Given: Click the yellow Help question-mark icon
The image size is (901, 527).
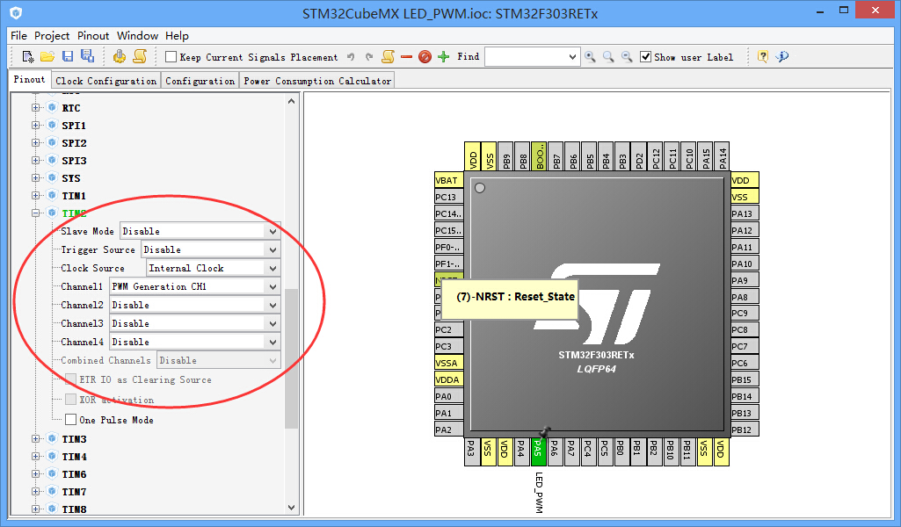Looking at the screenshot, I should coord(762,56).
